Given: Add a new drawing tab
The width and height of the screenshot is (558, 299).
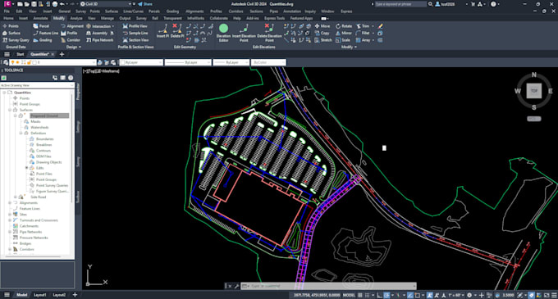Looking at the screenshot, I should point(62,54).
